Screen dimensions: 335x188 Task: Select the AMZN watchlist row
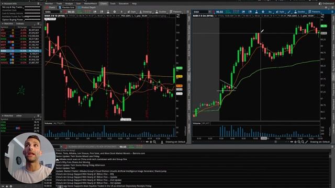(21, 60)
